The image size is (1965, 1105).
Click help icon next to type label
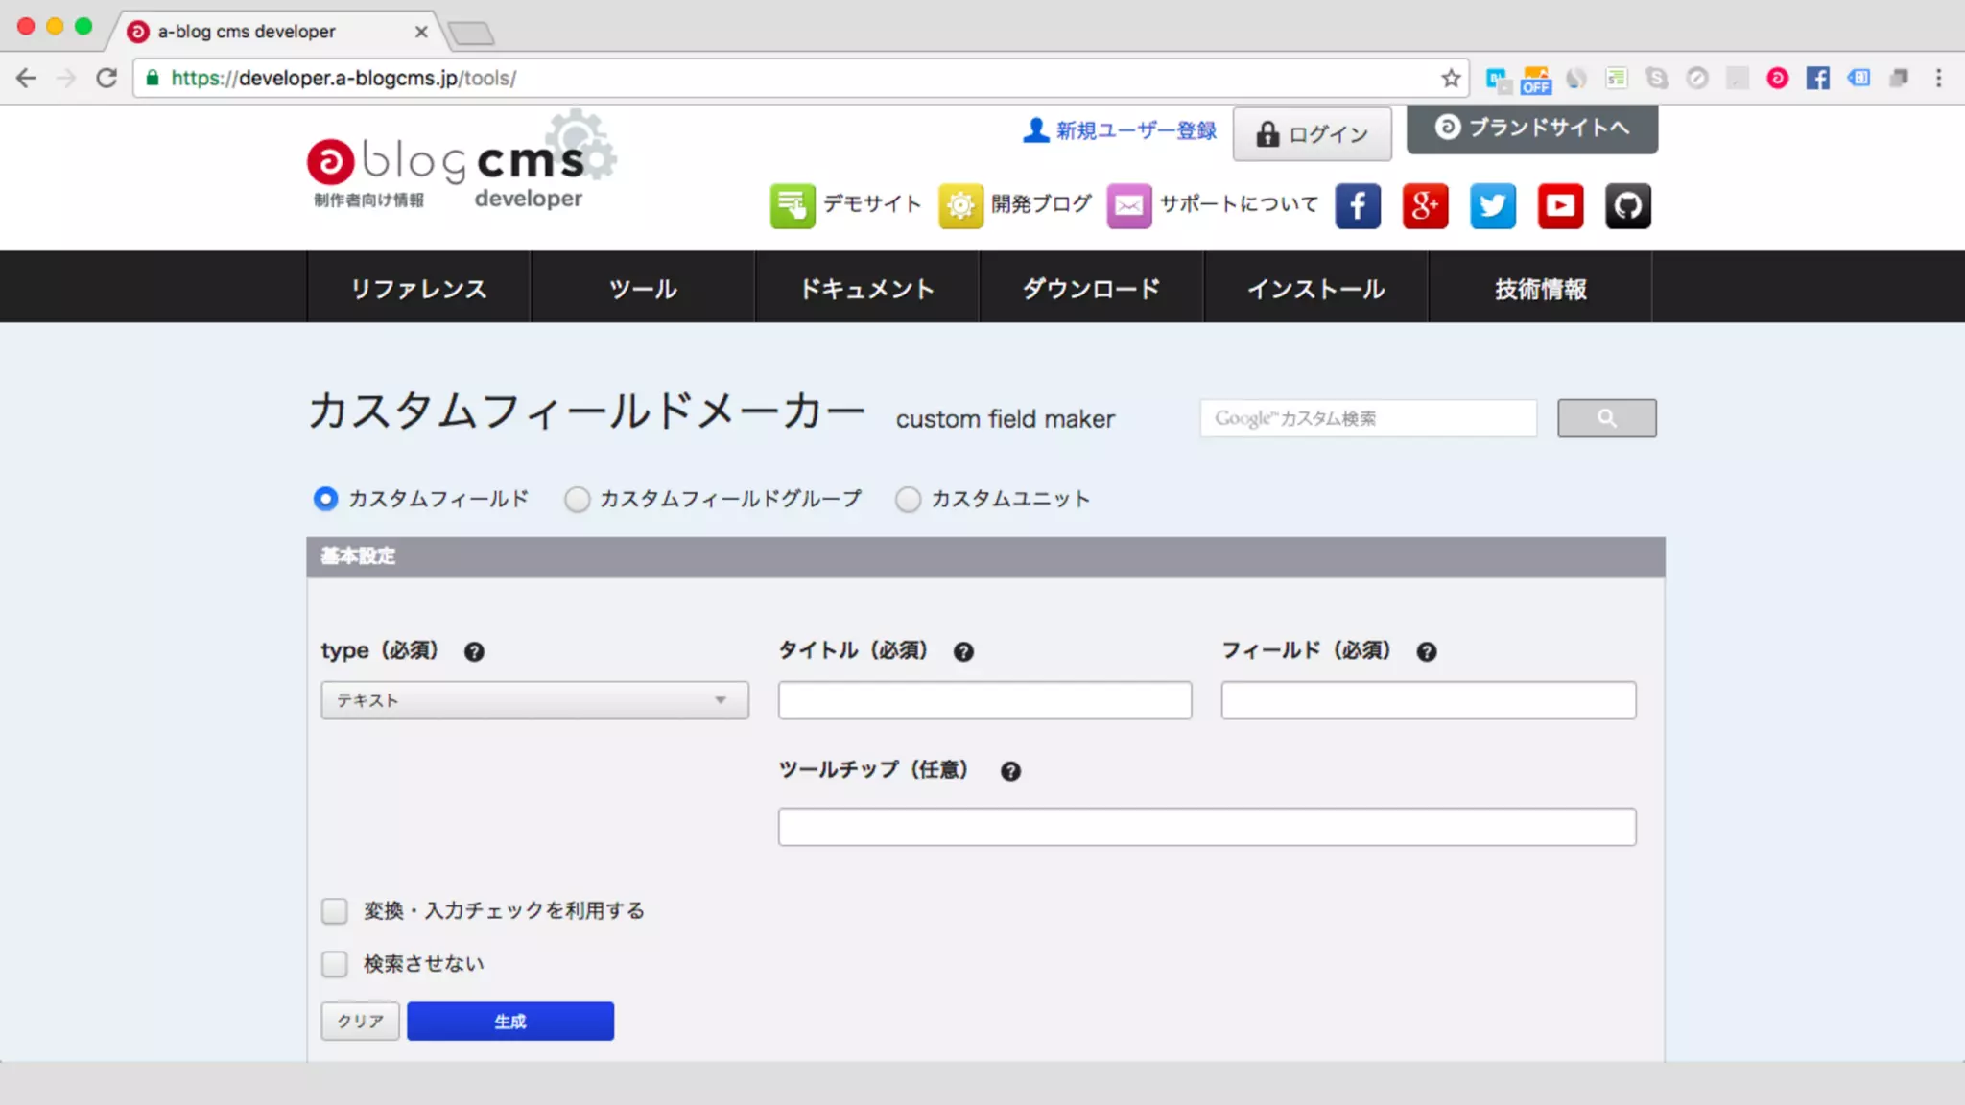click(x=474, y=652)
